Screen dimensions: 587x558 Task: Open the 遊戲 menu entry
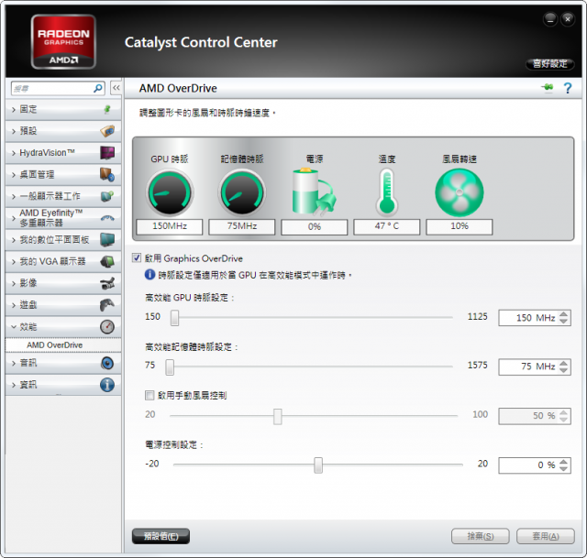click(x=63, y=305)
